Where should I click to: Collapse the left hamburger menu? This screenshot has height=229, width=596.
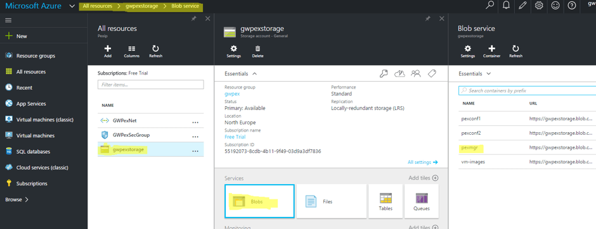[x=8, y=20]
